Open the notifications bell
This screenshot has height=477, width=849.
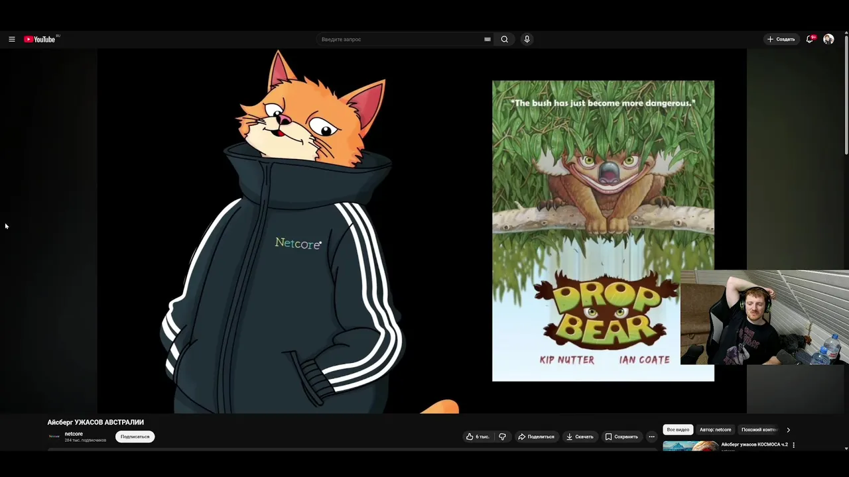(809, 39)
